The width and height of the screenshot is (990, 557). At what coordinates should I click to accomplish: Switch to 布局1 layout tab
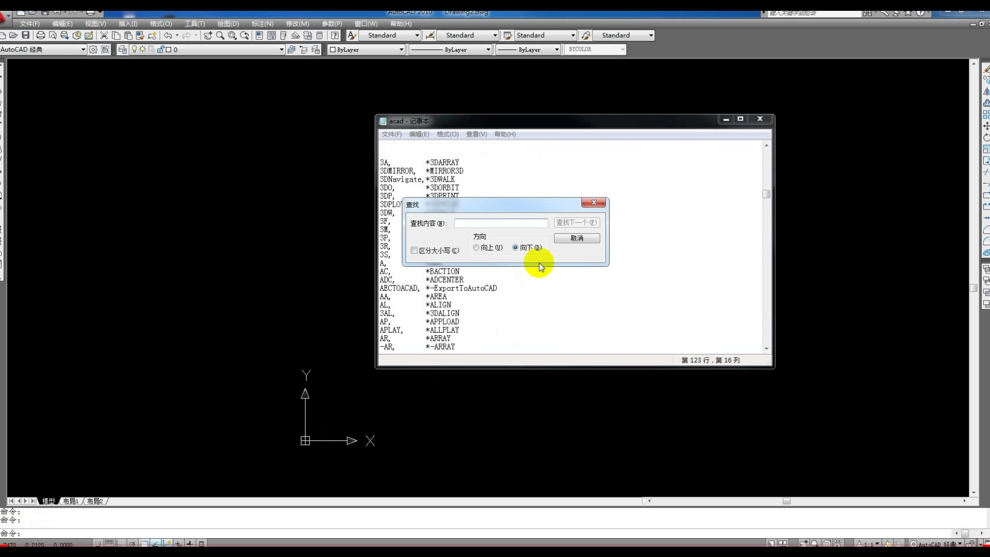click(71, 501)
